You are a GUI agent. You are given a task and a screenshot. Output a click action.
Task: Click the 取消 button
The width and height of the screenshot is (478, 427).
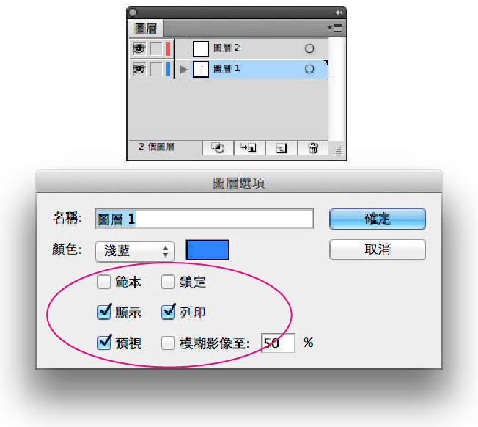pos(378,249)
